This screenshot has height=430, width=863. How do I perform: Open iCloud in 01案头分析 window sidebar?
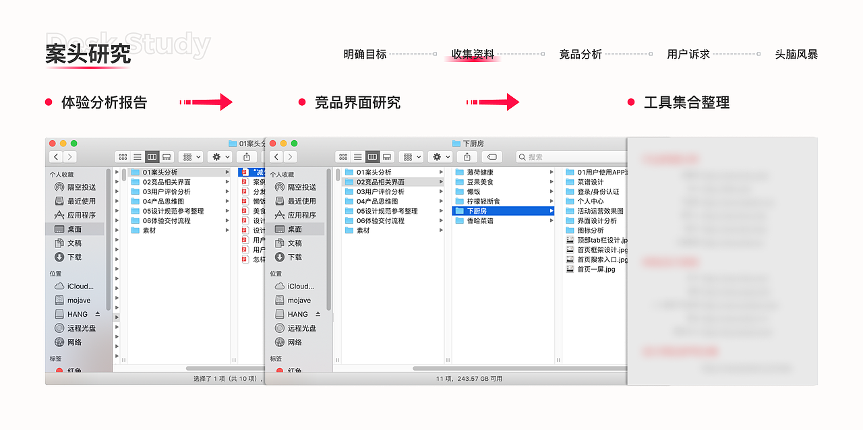(x=76, y=286)
